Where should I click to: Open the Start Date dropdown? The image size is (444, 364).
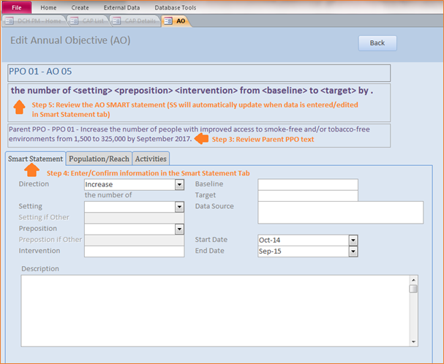click(353, 240)
